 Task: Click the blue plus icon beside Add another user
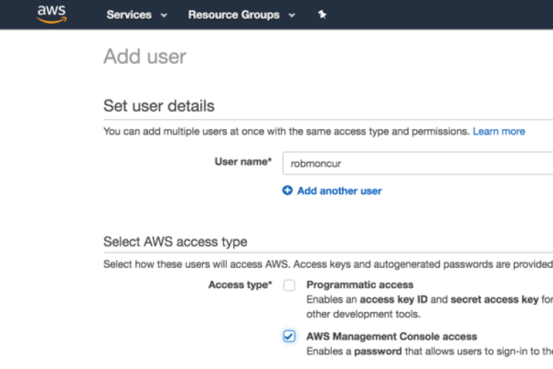click(287, 191)
